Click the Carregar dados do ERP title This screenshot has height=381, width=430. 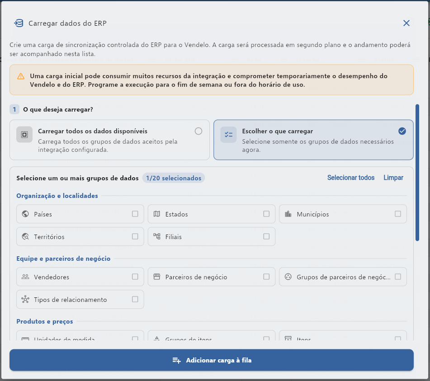67,24
